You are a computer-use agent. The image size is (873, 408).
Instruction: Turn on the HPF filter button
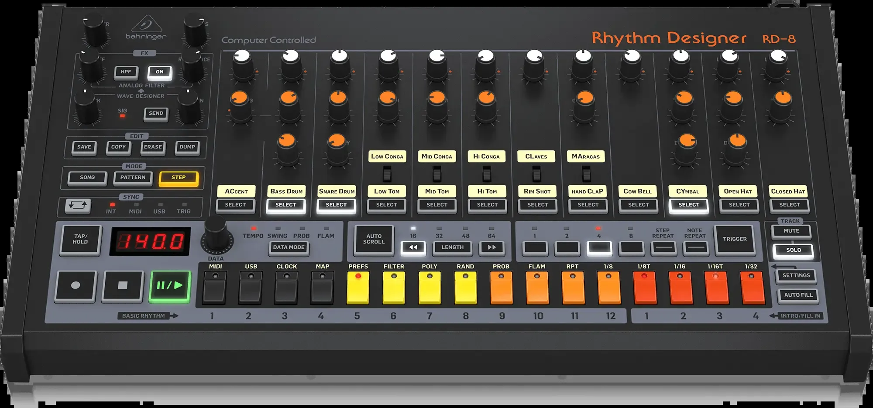tap(126, 72)
